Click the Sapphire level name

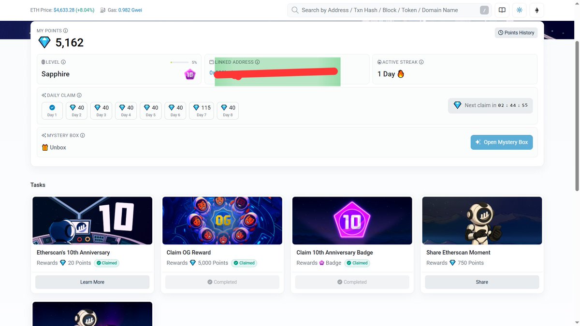point(56,74)
